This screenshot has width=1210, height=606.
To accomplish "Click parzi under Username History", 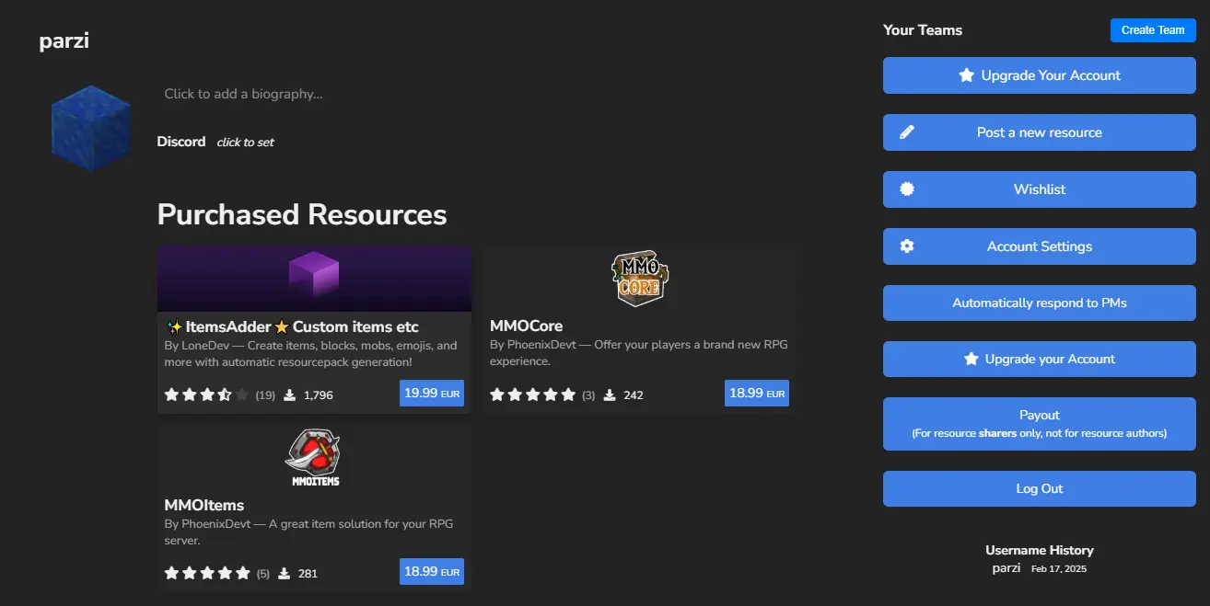I will [x=1006, y=568].
